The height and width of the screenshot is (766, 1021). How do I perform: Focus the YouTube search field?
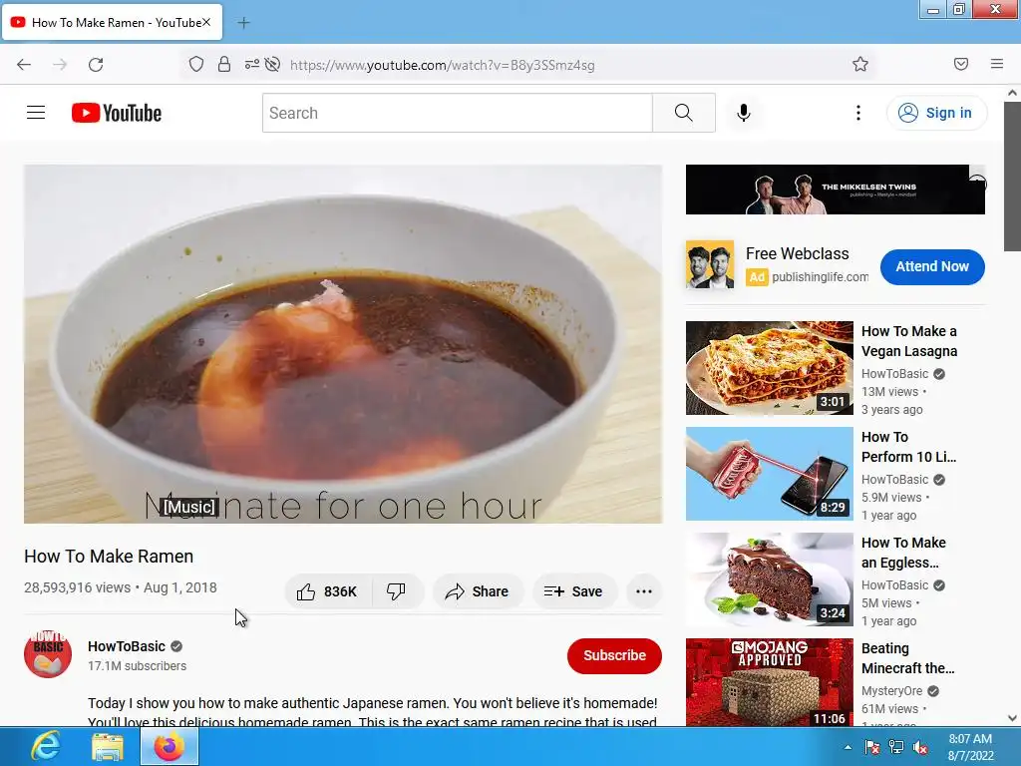click(x=457, y=113)
